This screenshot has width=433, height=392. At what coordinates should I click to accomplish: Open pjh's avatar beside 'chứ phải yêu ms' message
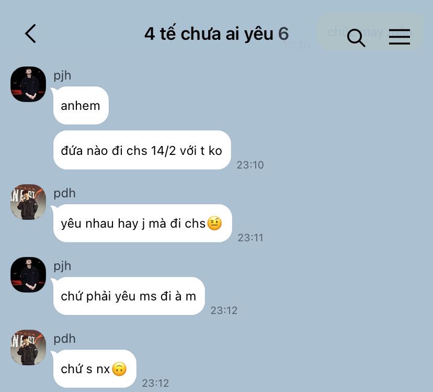click(x=28, y=275)
